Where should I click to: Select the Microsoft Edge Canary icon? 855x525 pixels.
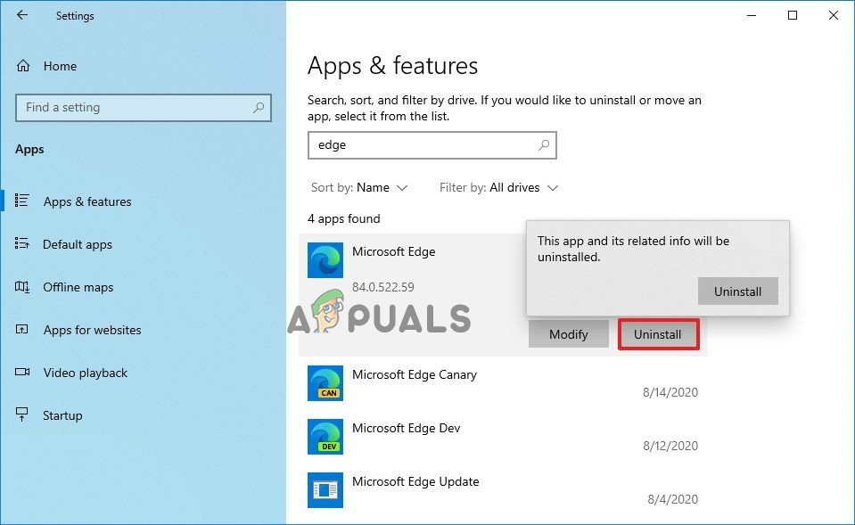[x=325, y=382]
